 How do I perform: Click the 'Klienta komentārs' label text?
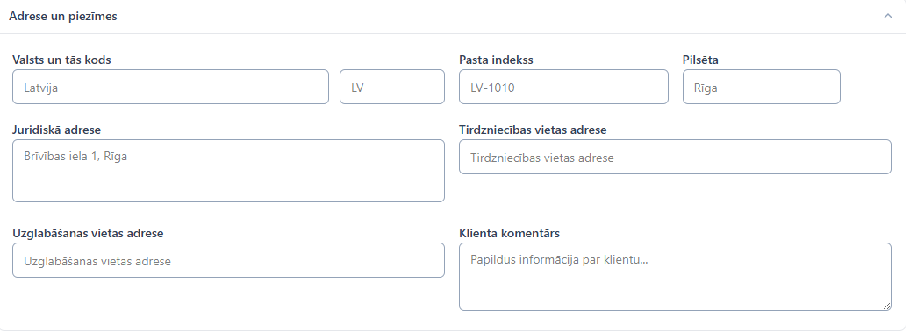point(510,233)
